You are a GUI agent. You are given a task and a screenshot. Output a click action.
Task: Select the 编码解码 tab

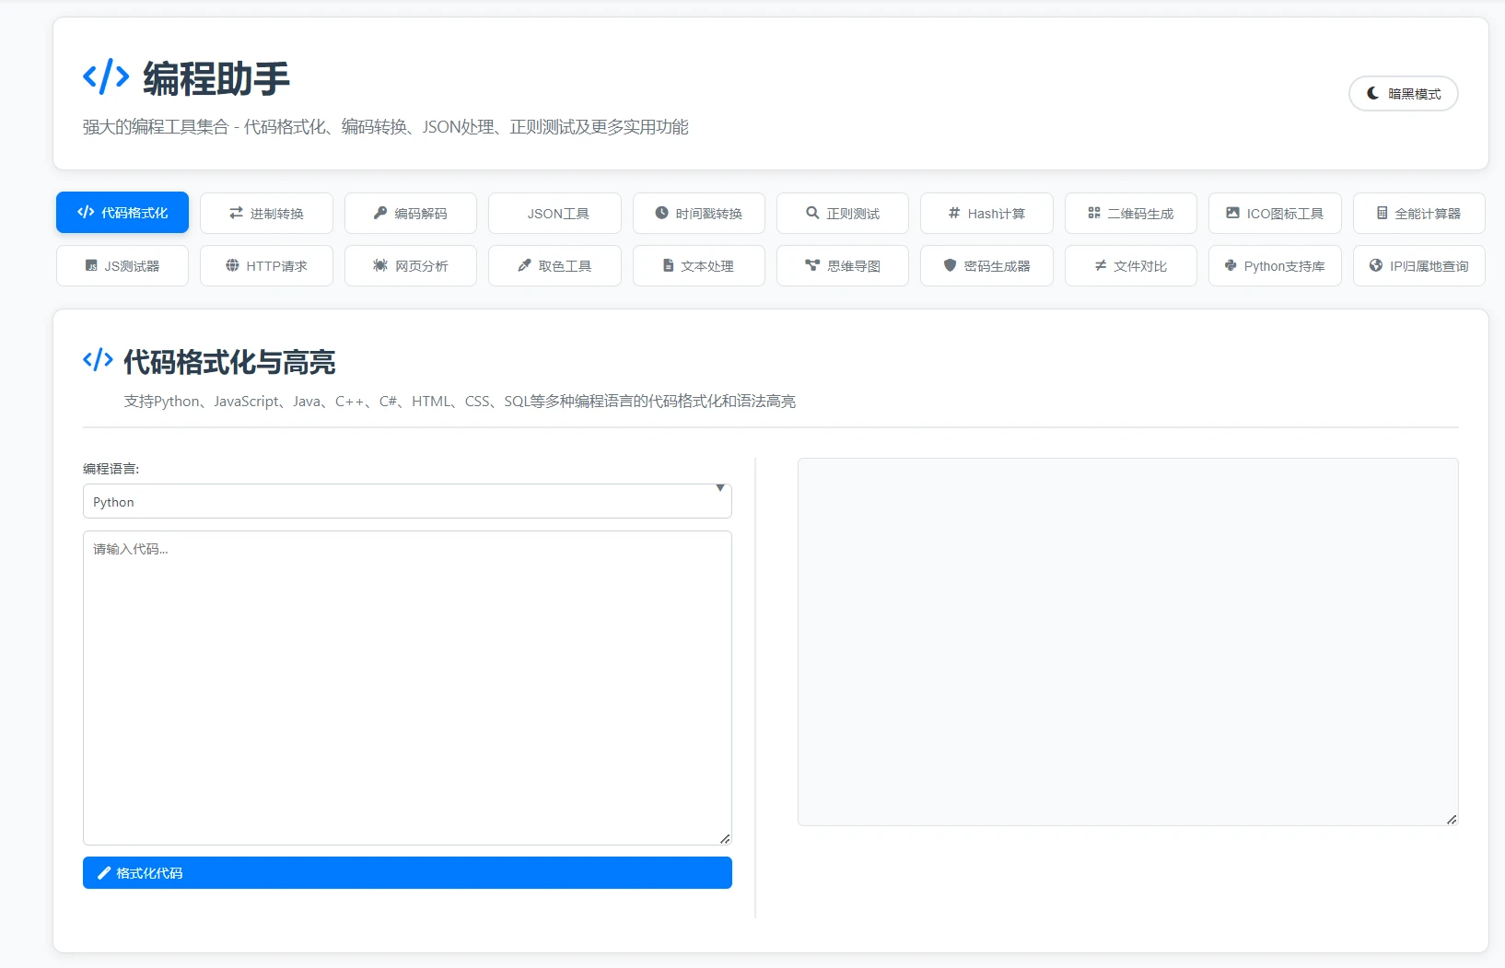pyautogui.click(x=411, y=214)
